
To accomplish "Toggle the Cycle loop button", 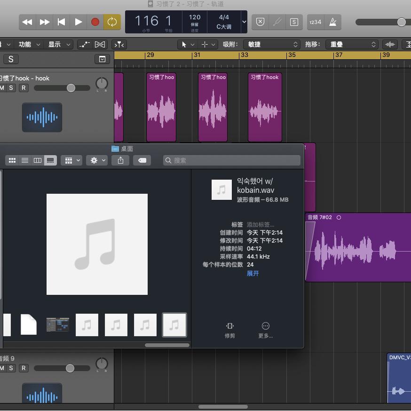I will (x=112, y=22).
